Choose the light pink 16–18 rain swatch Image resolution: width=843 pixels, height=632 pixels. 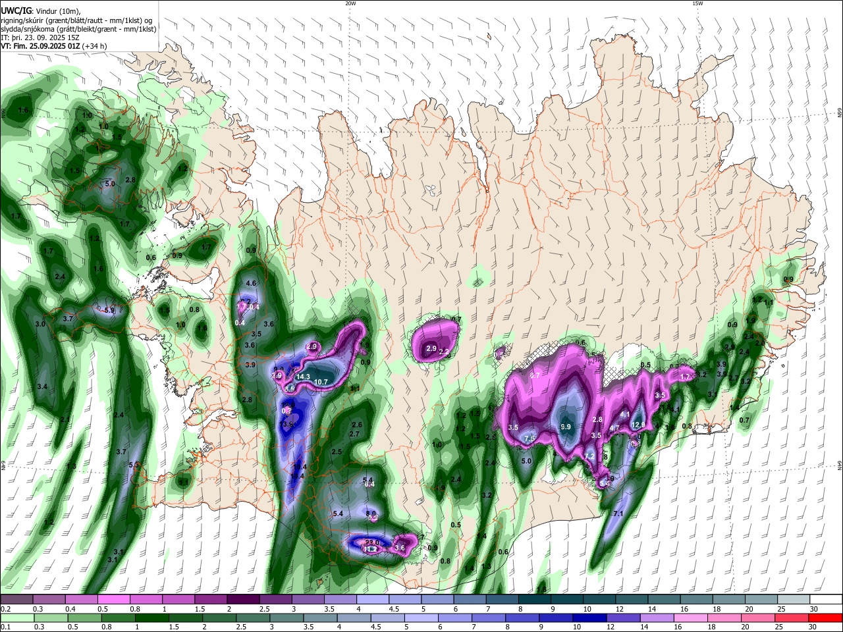coord(690,618)
